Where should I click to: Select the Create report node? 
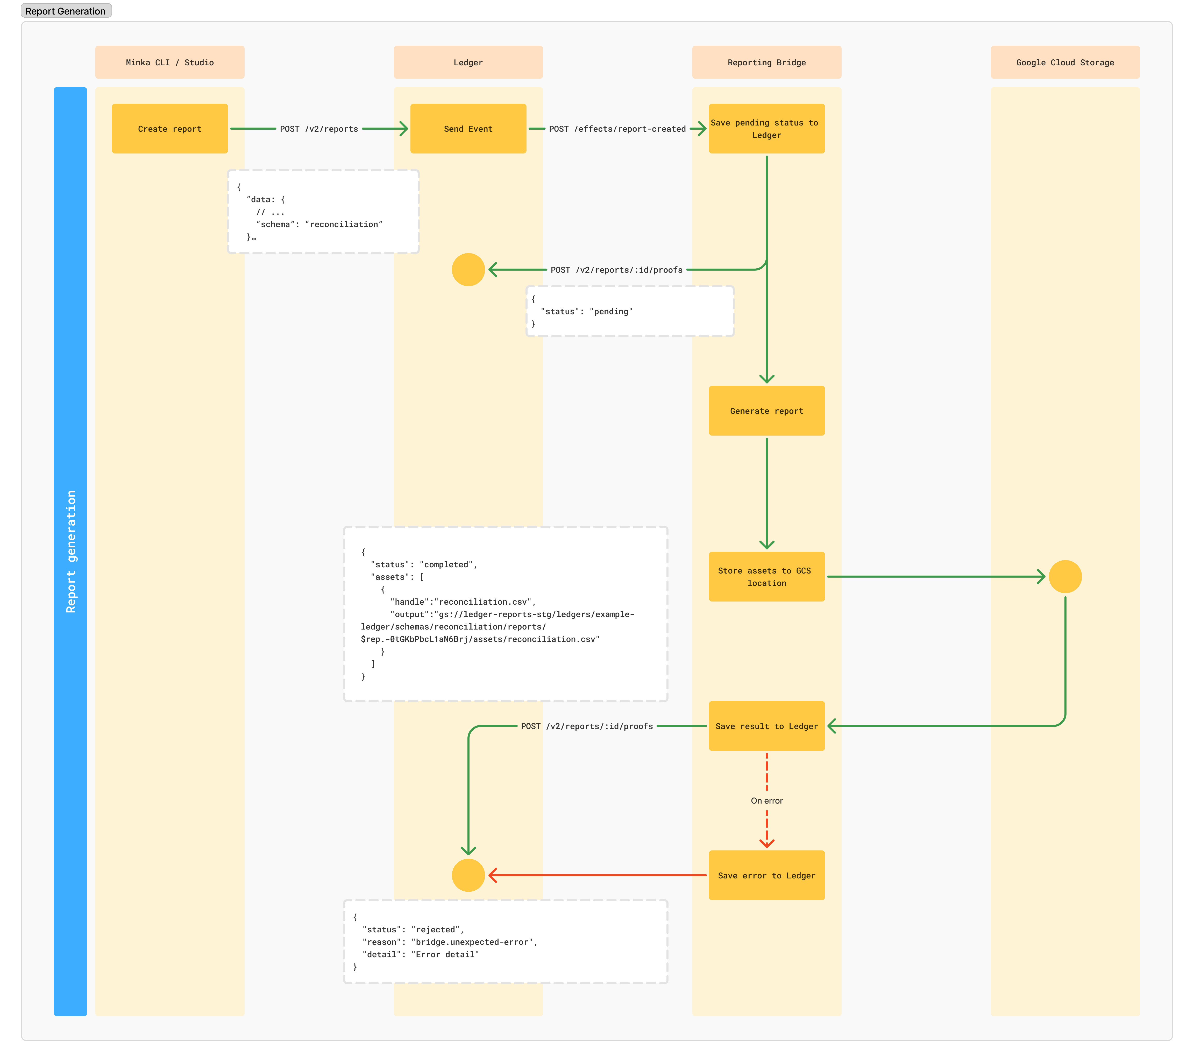[x=169, y=129]
